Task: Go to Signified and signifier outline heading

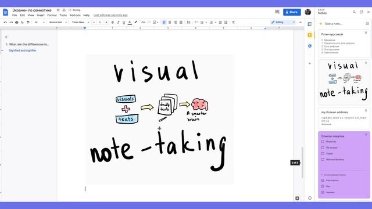Action: click(x=23, y=51)
